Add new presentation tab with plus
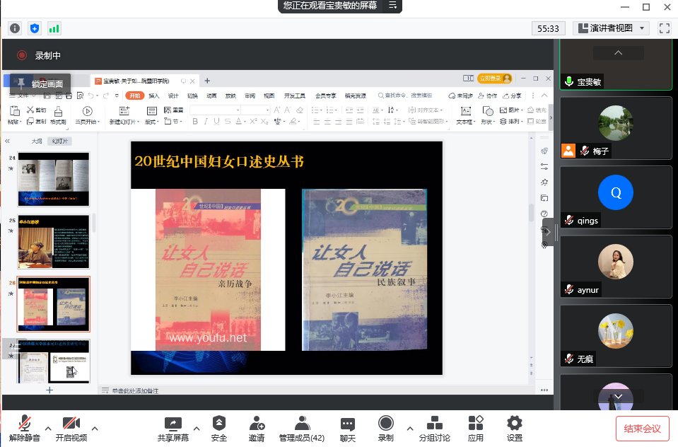 pyautogui.click(x=207, y=81)
